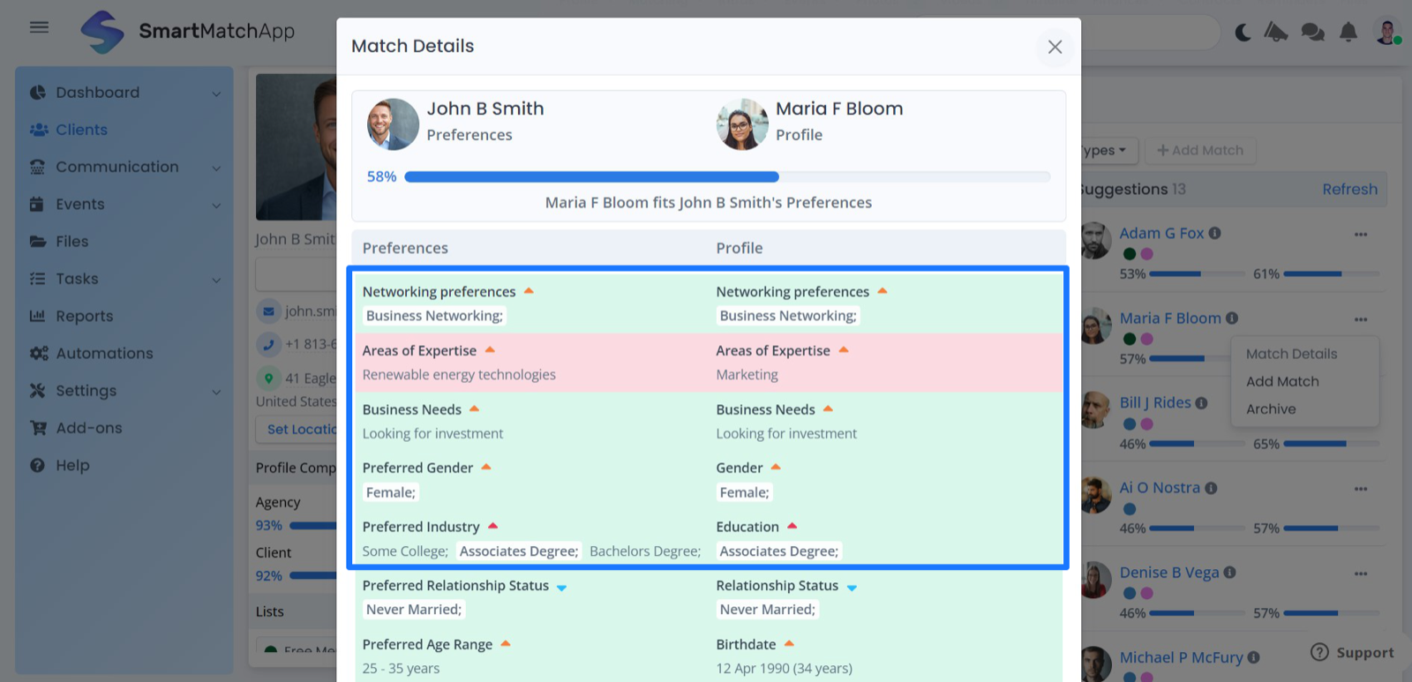Open the hamburger menu icon
The image size is (1412, 682).
(39, 27)
